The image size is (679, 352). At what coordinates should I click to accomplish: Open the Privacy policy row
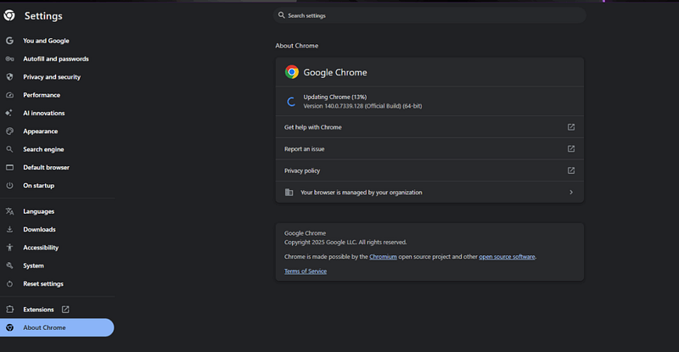(x=429, y=170)
